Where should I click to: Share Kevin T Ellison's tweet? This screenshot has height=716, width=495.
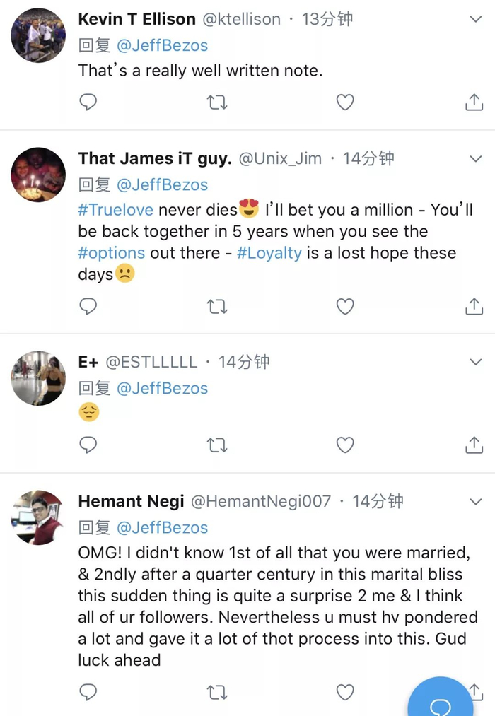click(474, 103)
